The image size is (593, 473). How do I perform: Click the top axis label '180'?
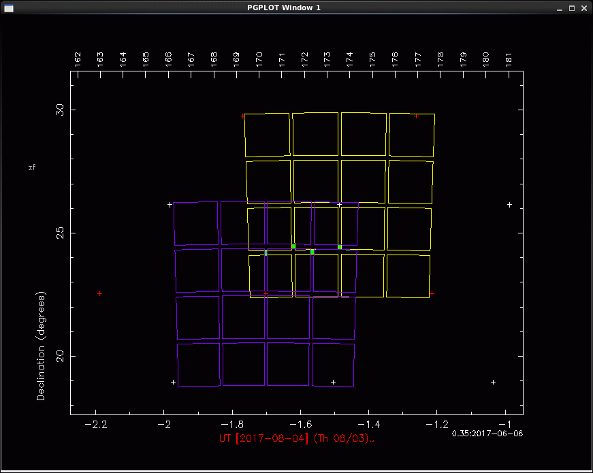486,60
